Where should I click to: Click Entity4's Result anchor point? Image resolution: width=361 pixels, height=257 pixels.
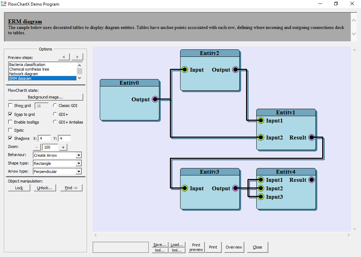[311, 180]
